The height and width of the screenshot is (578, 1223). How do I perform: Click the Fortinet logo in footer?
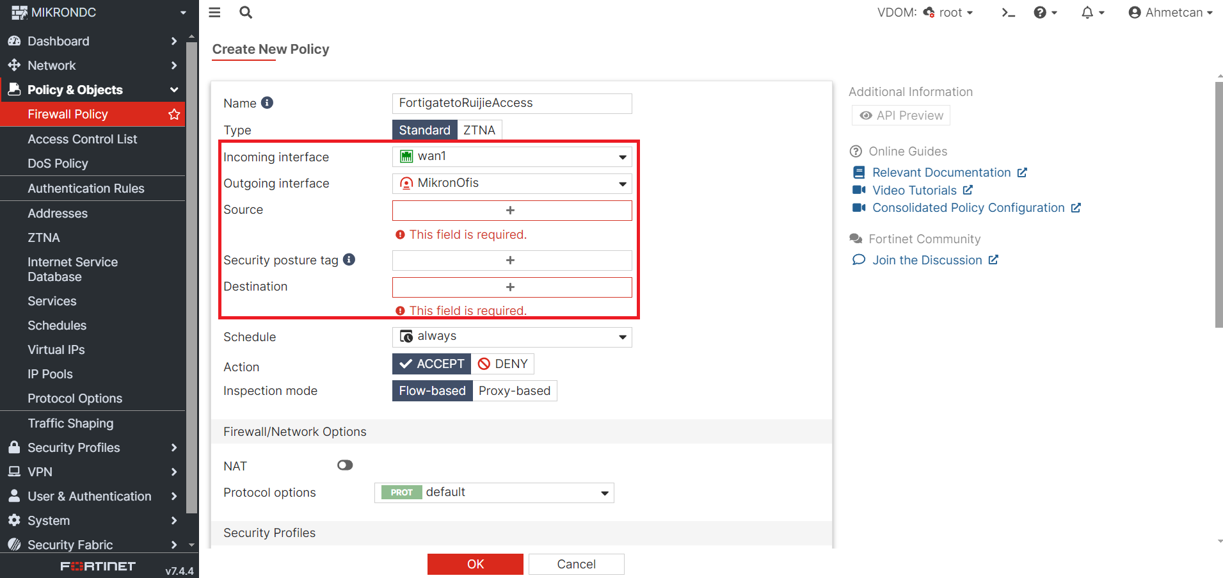tap(98, 566)
